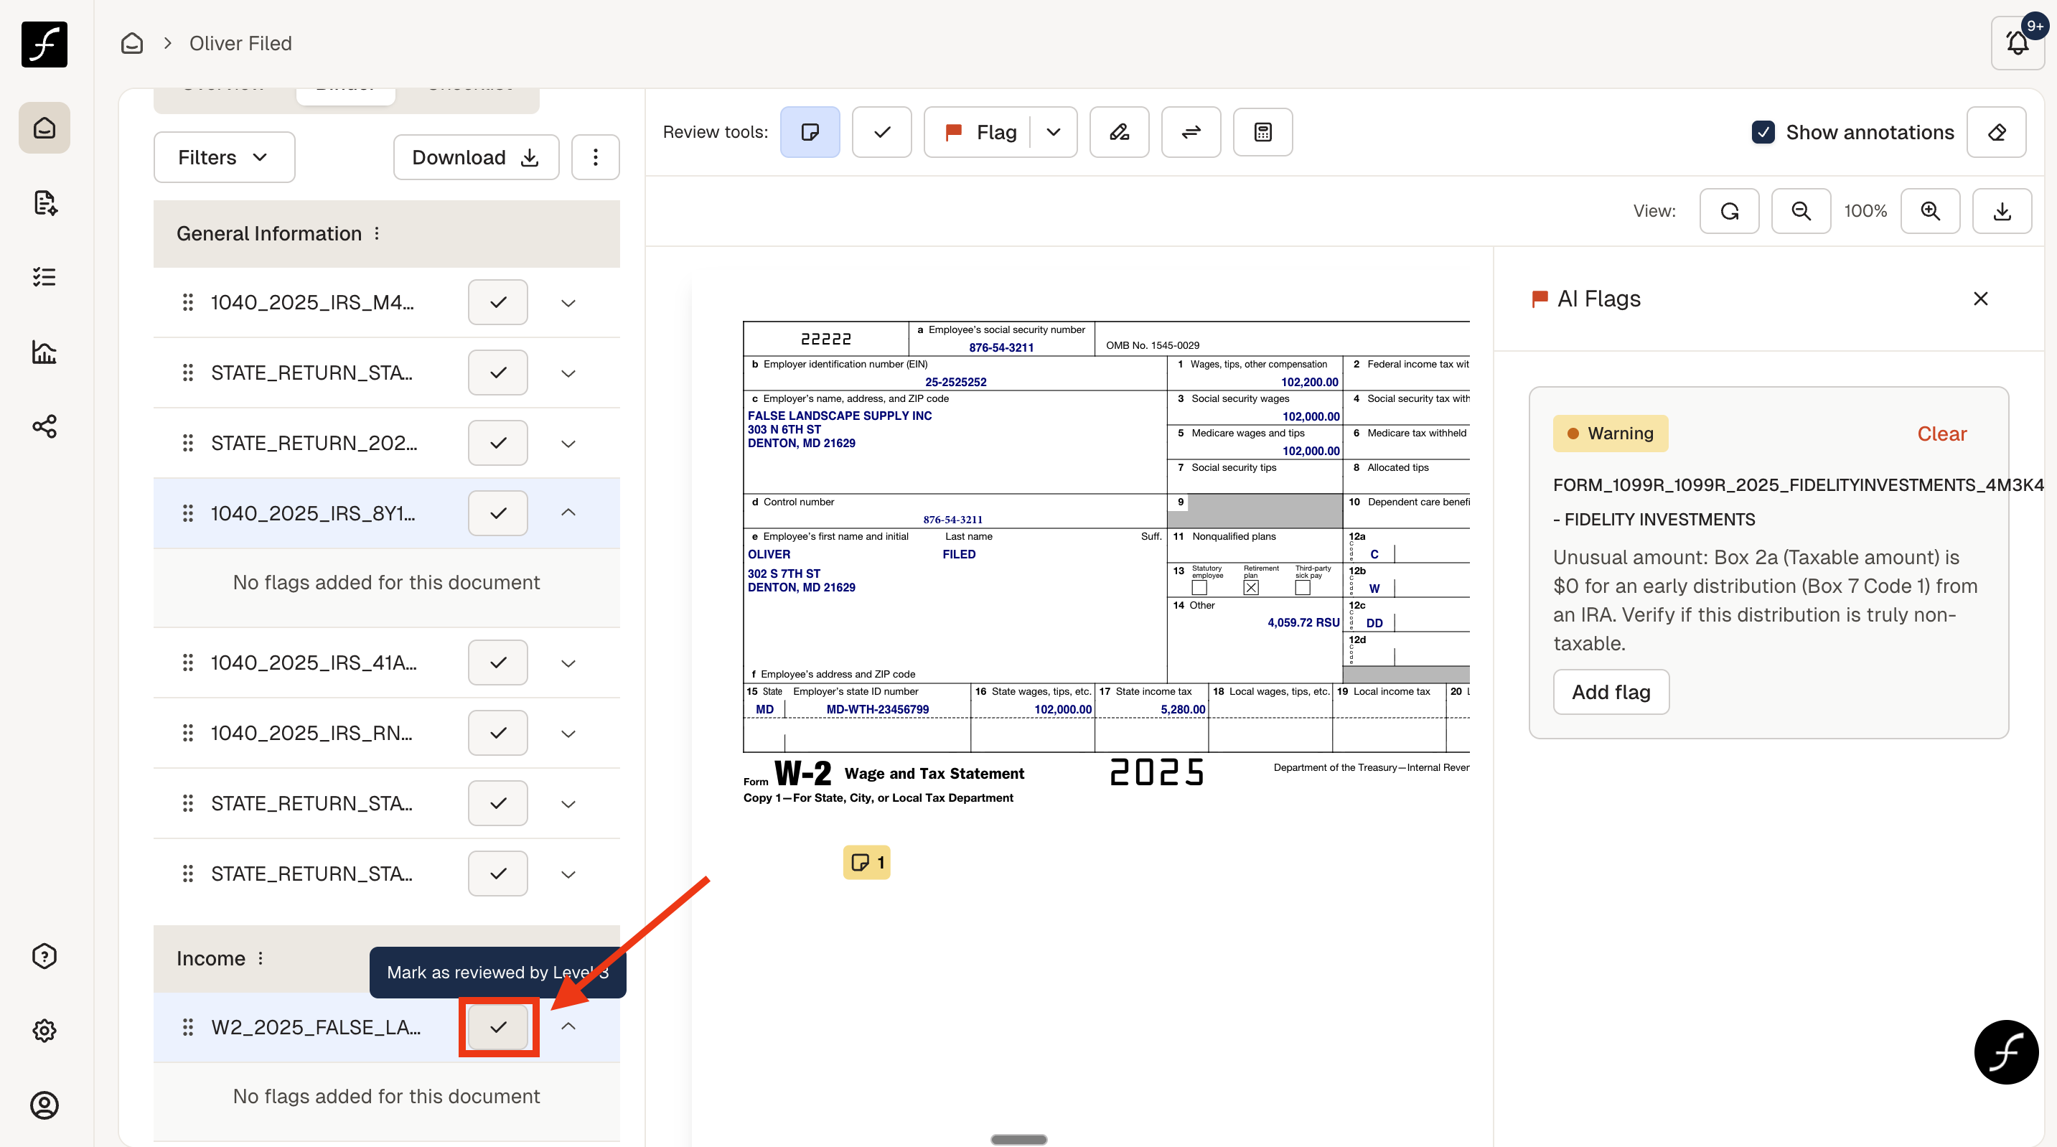Mark 1040_2025_IRS_41A as reviewed
Screen dimensions: 2057x1147
497,663
